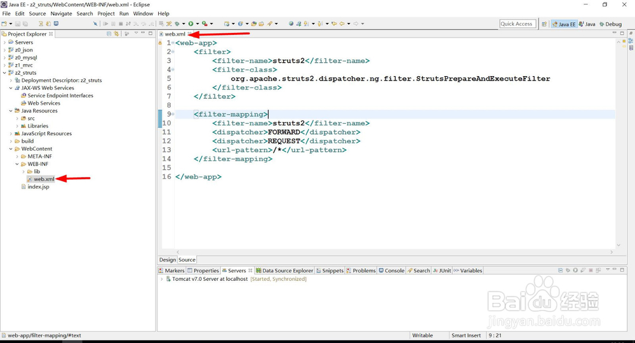Click the Stop server icon in Servers view
Image resolution: width=635 pixels, height=343 pixels.
coord(591,270)
